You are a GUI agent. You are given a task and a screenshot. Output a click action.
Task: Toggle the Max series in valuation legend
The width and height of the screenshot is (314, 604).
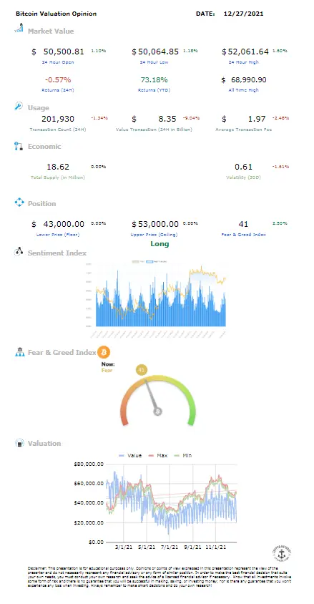click(x=157, y=455)
